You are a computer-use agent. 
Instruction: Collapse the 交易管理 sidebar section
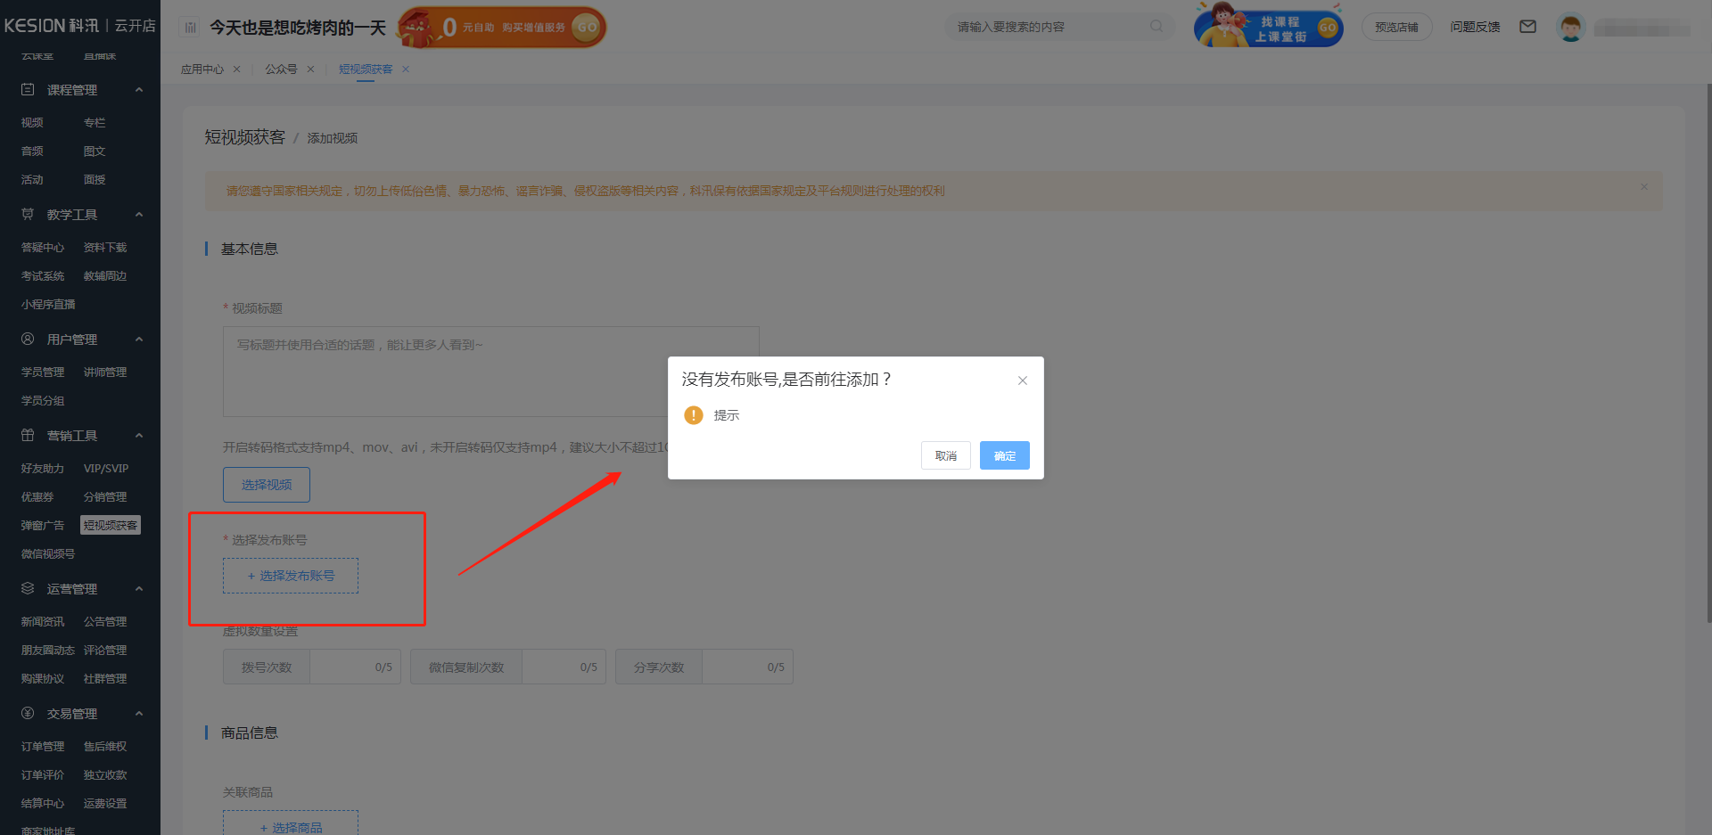tap(139, 714)
